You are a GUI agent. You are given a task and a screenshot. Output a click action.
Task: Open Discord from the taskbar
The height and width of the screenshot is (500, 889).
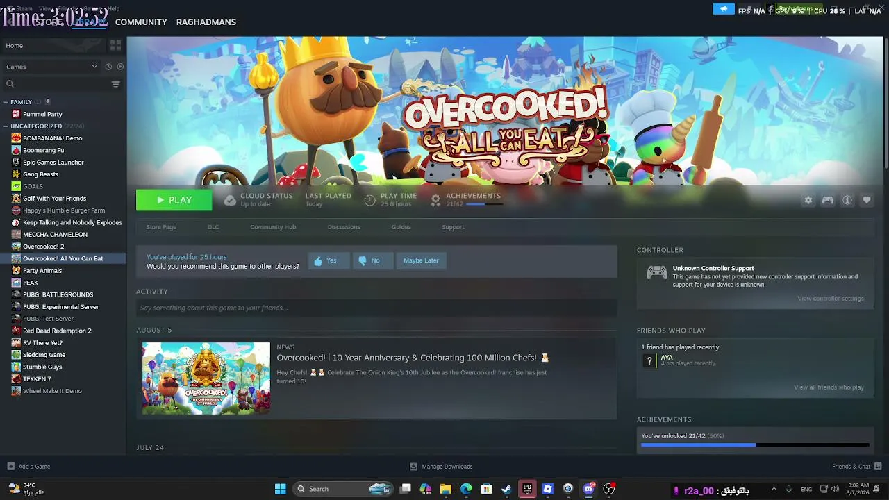(588, 489)
